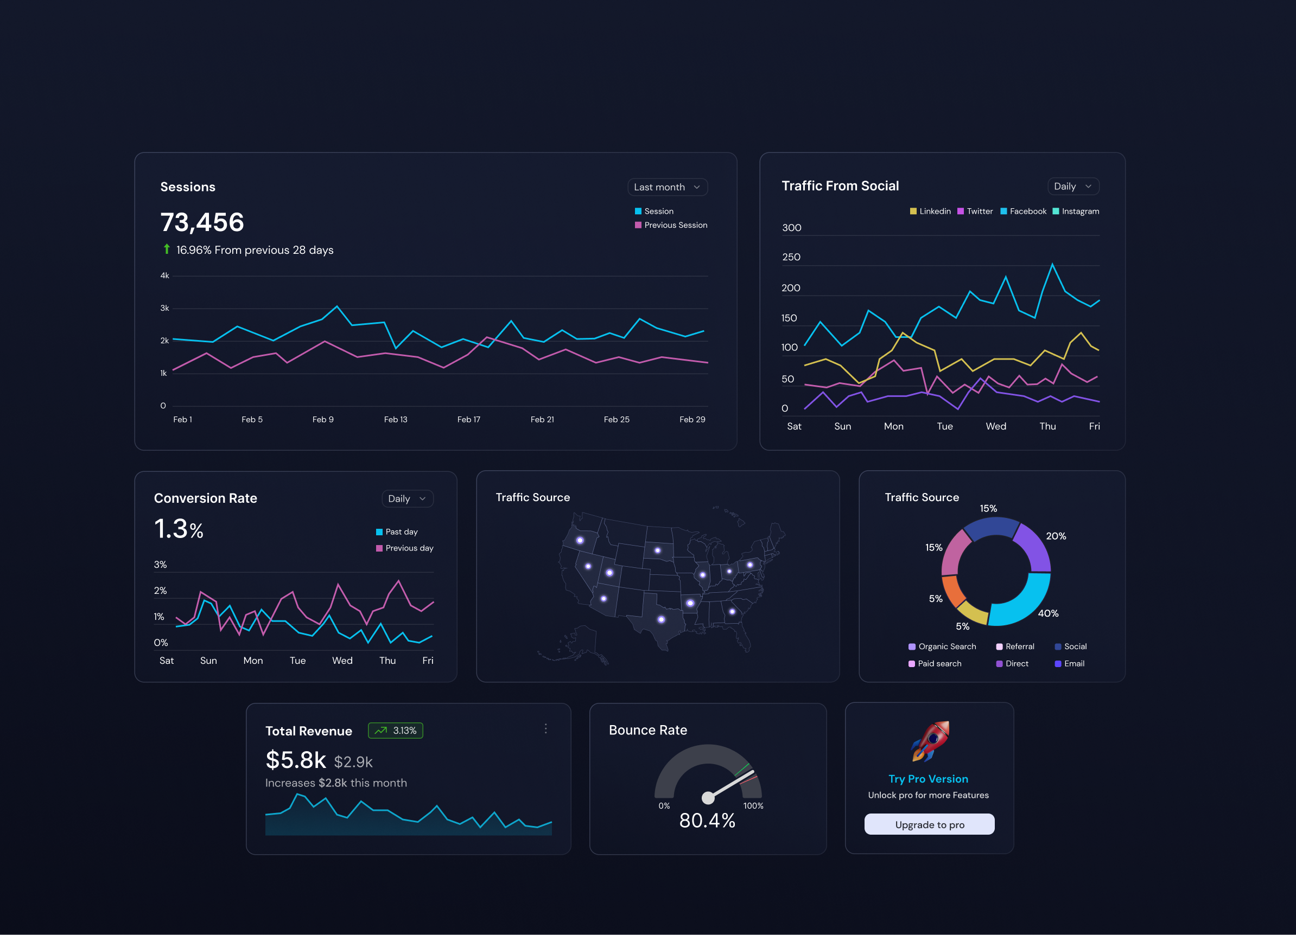Toggle the Social legend item
The width and height of the screenshot is (1296, 935).
click(x=1070, y=646)
